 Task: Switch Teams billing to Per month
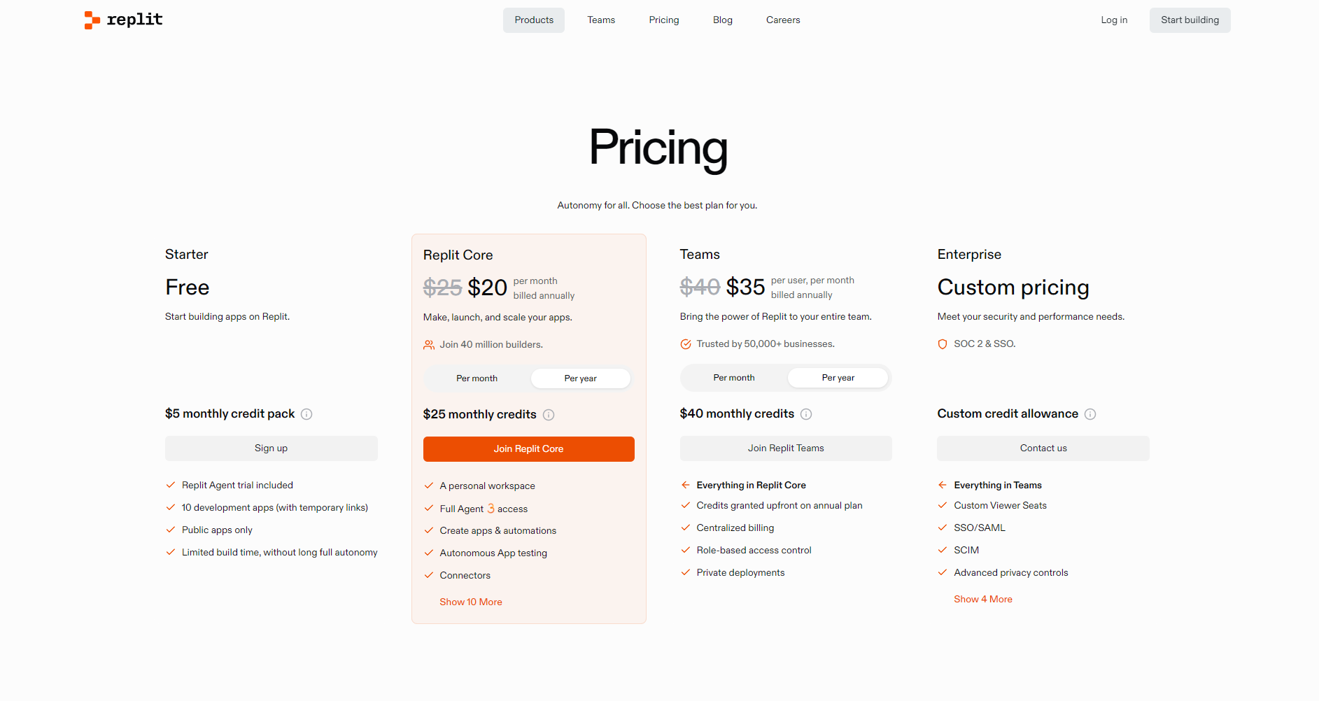734,378
